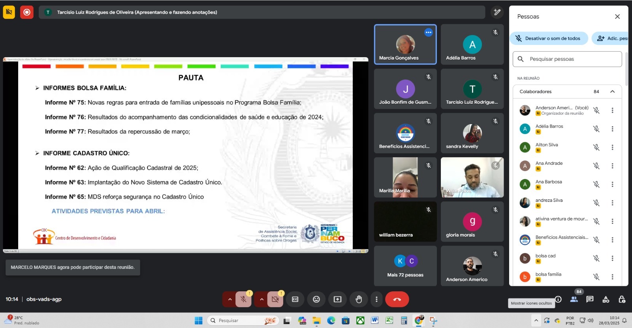Collapse the Colaboradores section
The image size is (632, 328).
point(612,91)
